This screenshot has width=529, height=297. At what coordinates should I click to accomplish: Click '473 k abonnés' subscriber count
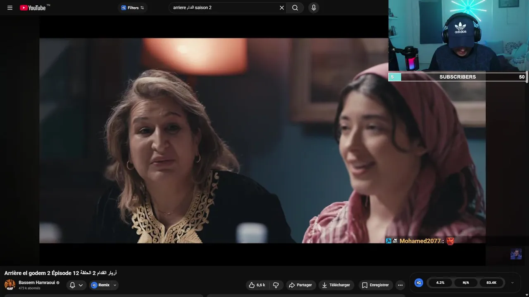(29, 288)
